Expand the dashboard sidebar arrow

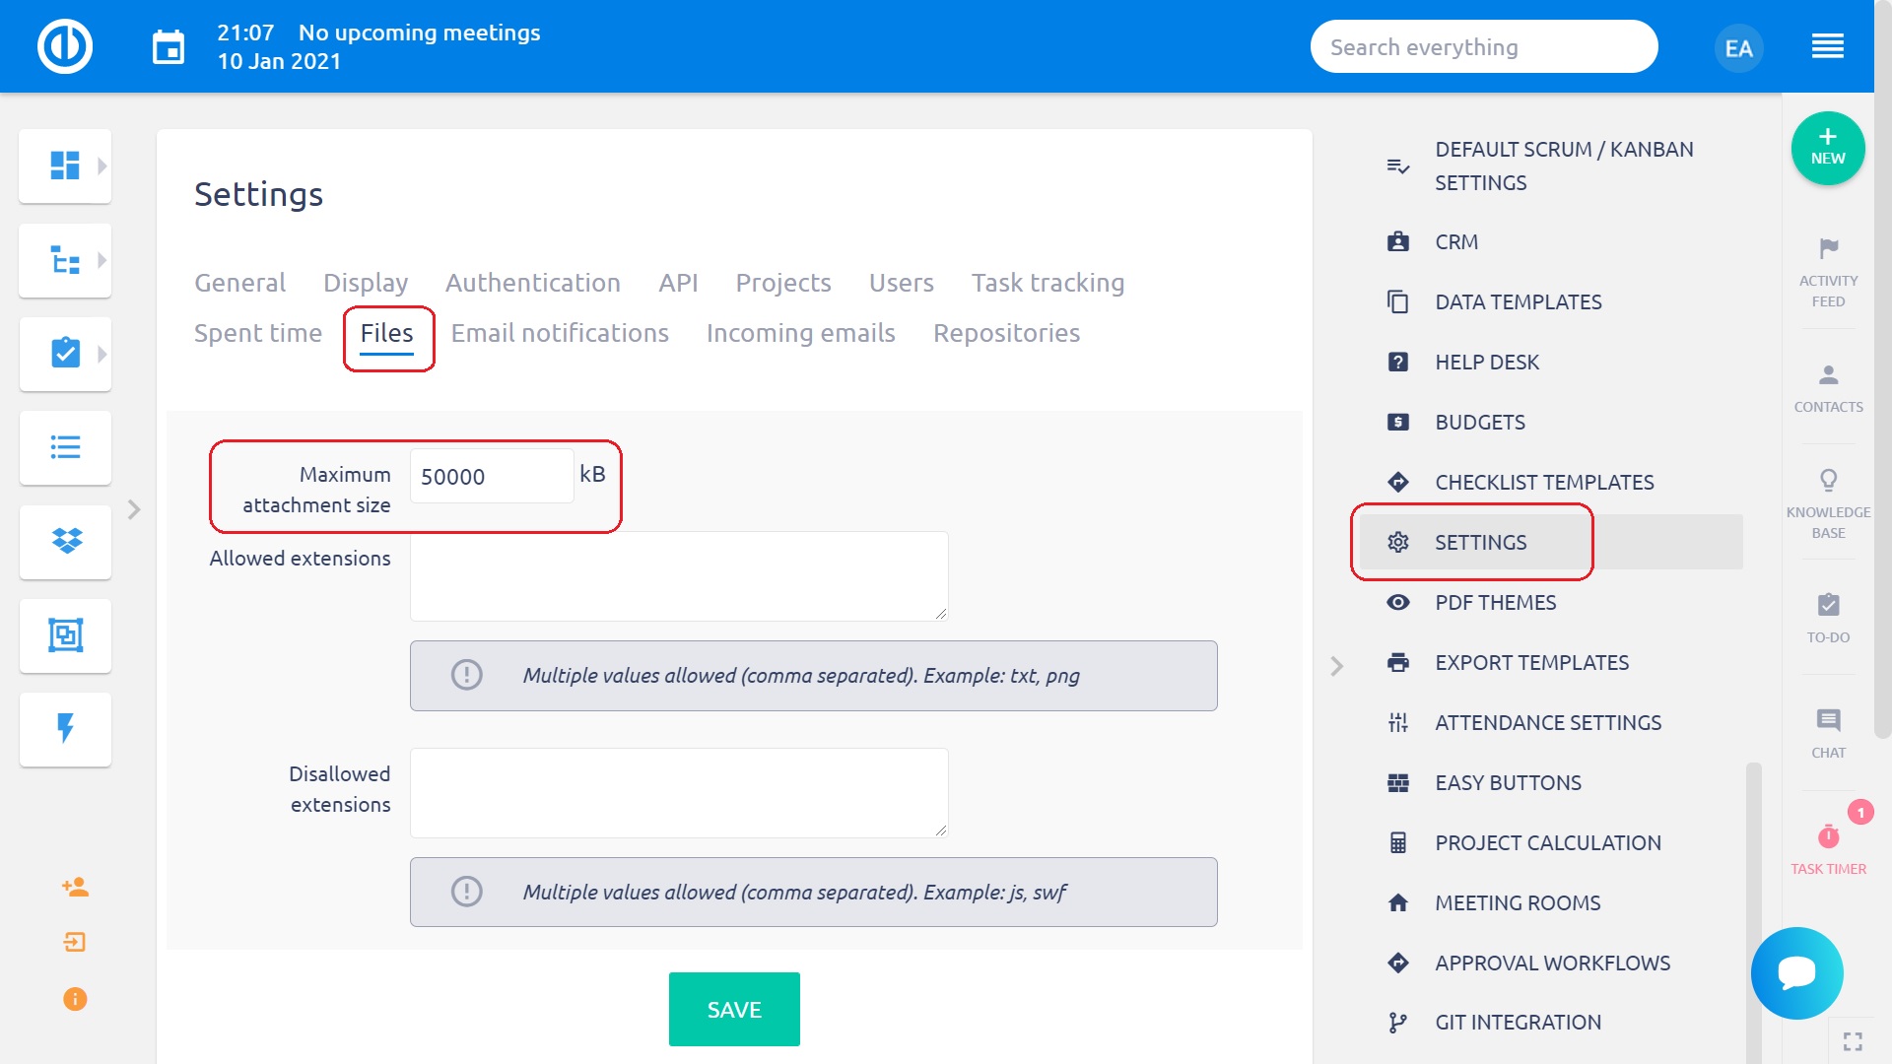[101, 166]
